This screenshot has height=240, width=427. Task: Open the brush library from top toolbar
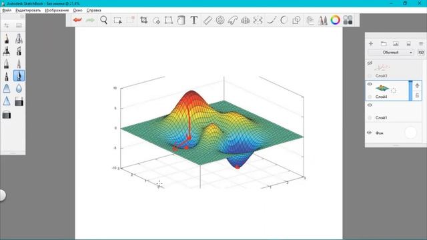(x=323, y=20)
